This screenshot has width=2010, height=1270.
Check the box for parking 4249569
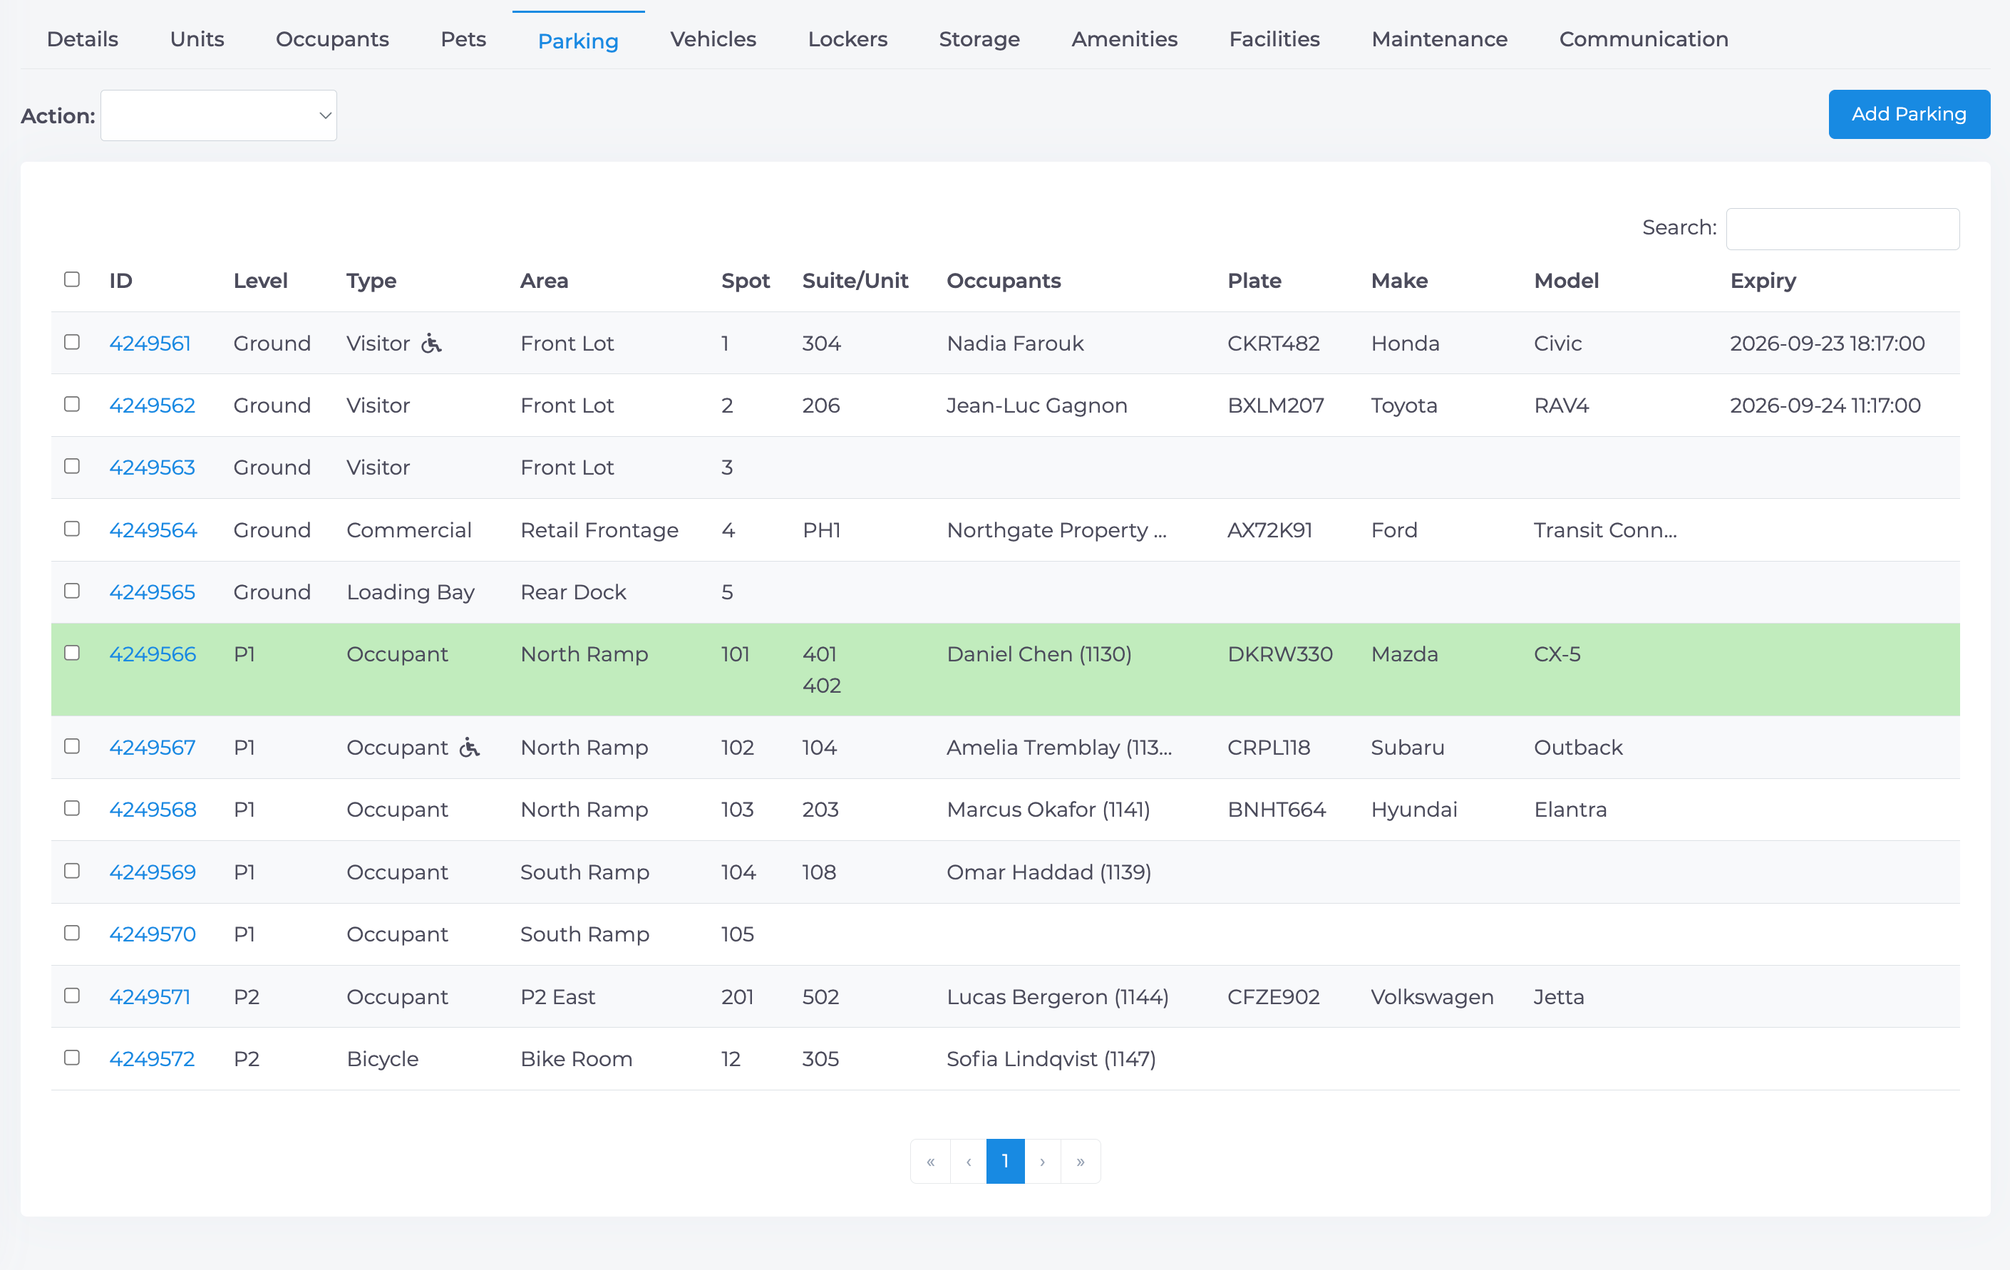click(72, 870)
